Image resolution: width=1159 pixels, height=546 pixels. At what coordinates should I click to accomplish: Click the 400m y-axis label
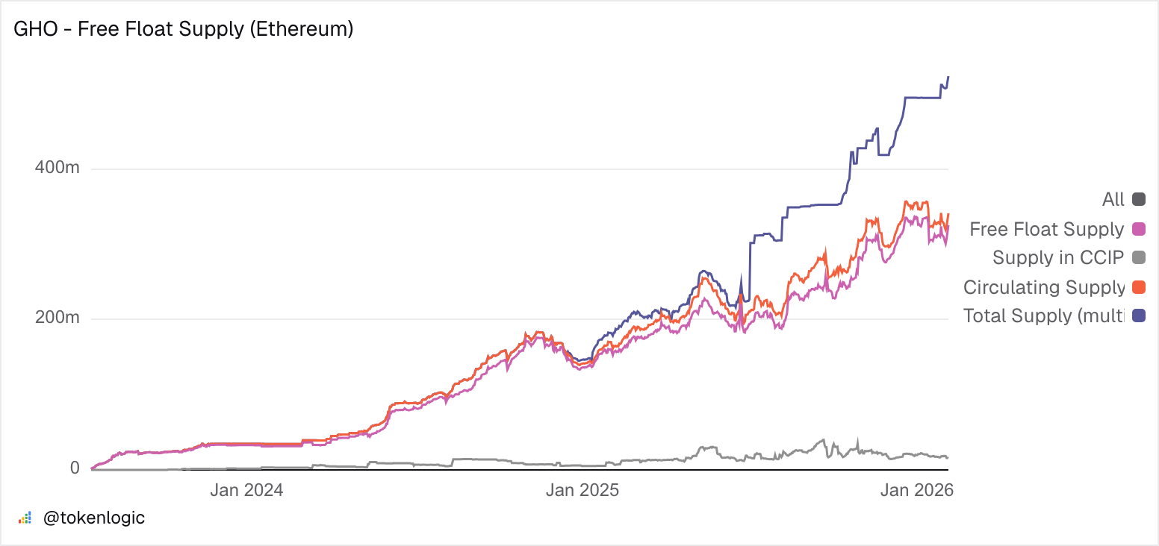pyautogui.click(x=58, y=169)
